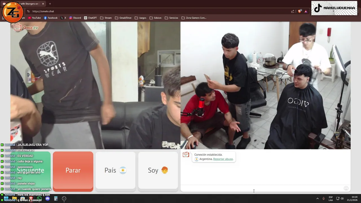Image resolution: width=361 pixels, height=203 pixels.
Task: Expand the Stream bookmarks folder
Action: click(x=106, y=18)
